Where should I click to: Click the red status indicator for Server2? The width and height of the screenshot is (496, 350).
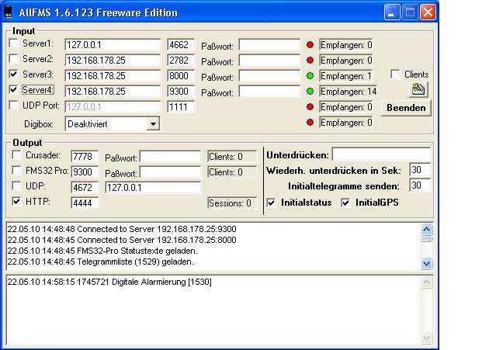click(310, 60)
